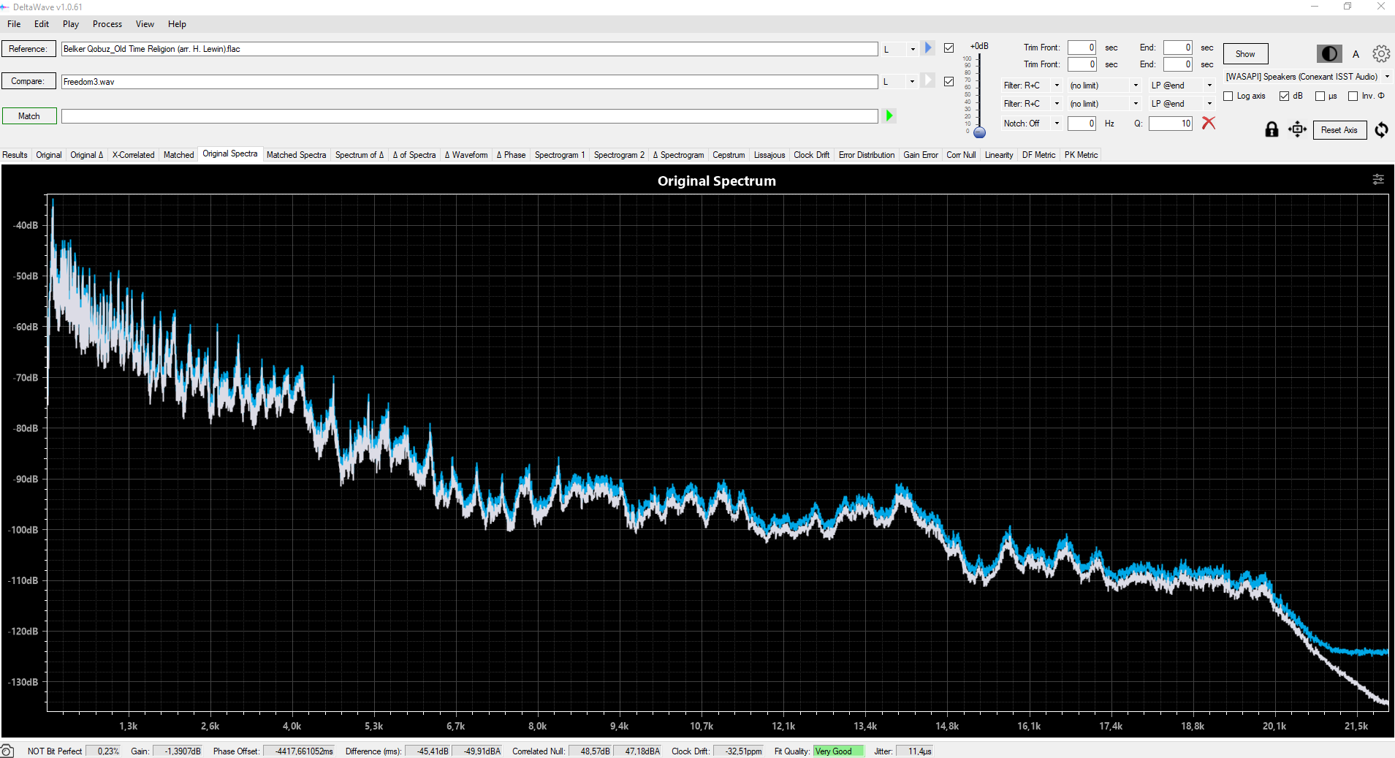The image size is (1395, 758).
Task: Switch to the Spectrogram 1 tab
Action: pyautogui.click(x=560, y=155)
